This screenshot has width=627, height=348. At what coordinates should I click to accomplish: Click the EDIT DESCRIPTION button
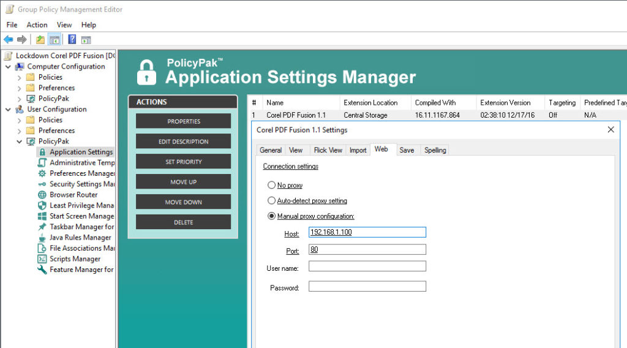tap(184, 142)
